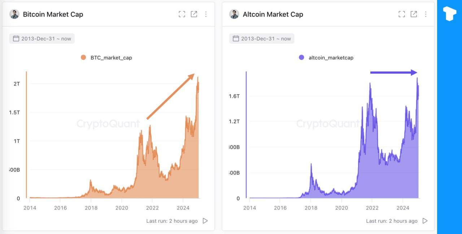Click author avatar beside Bitcoin Market Cap
Image resolution: width=462 pixels, height=234 pixels.
(14, 14)
